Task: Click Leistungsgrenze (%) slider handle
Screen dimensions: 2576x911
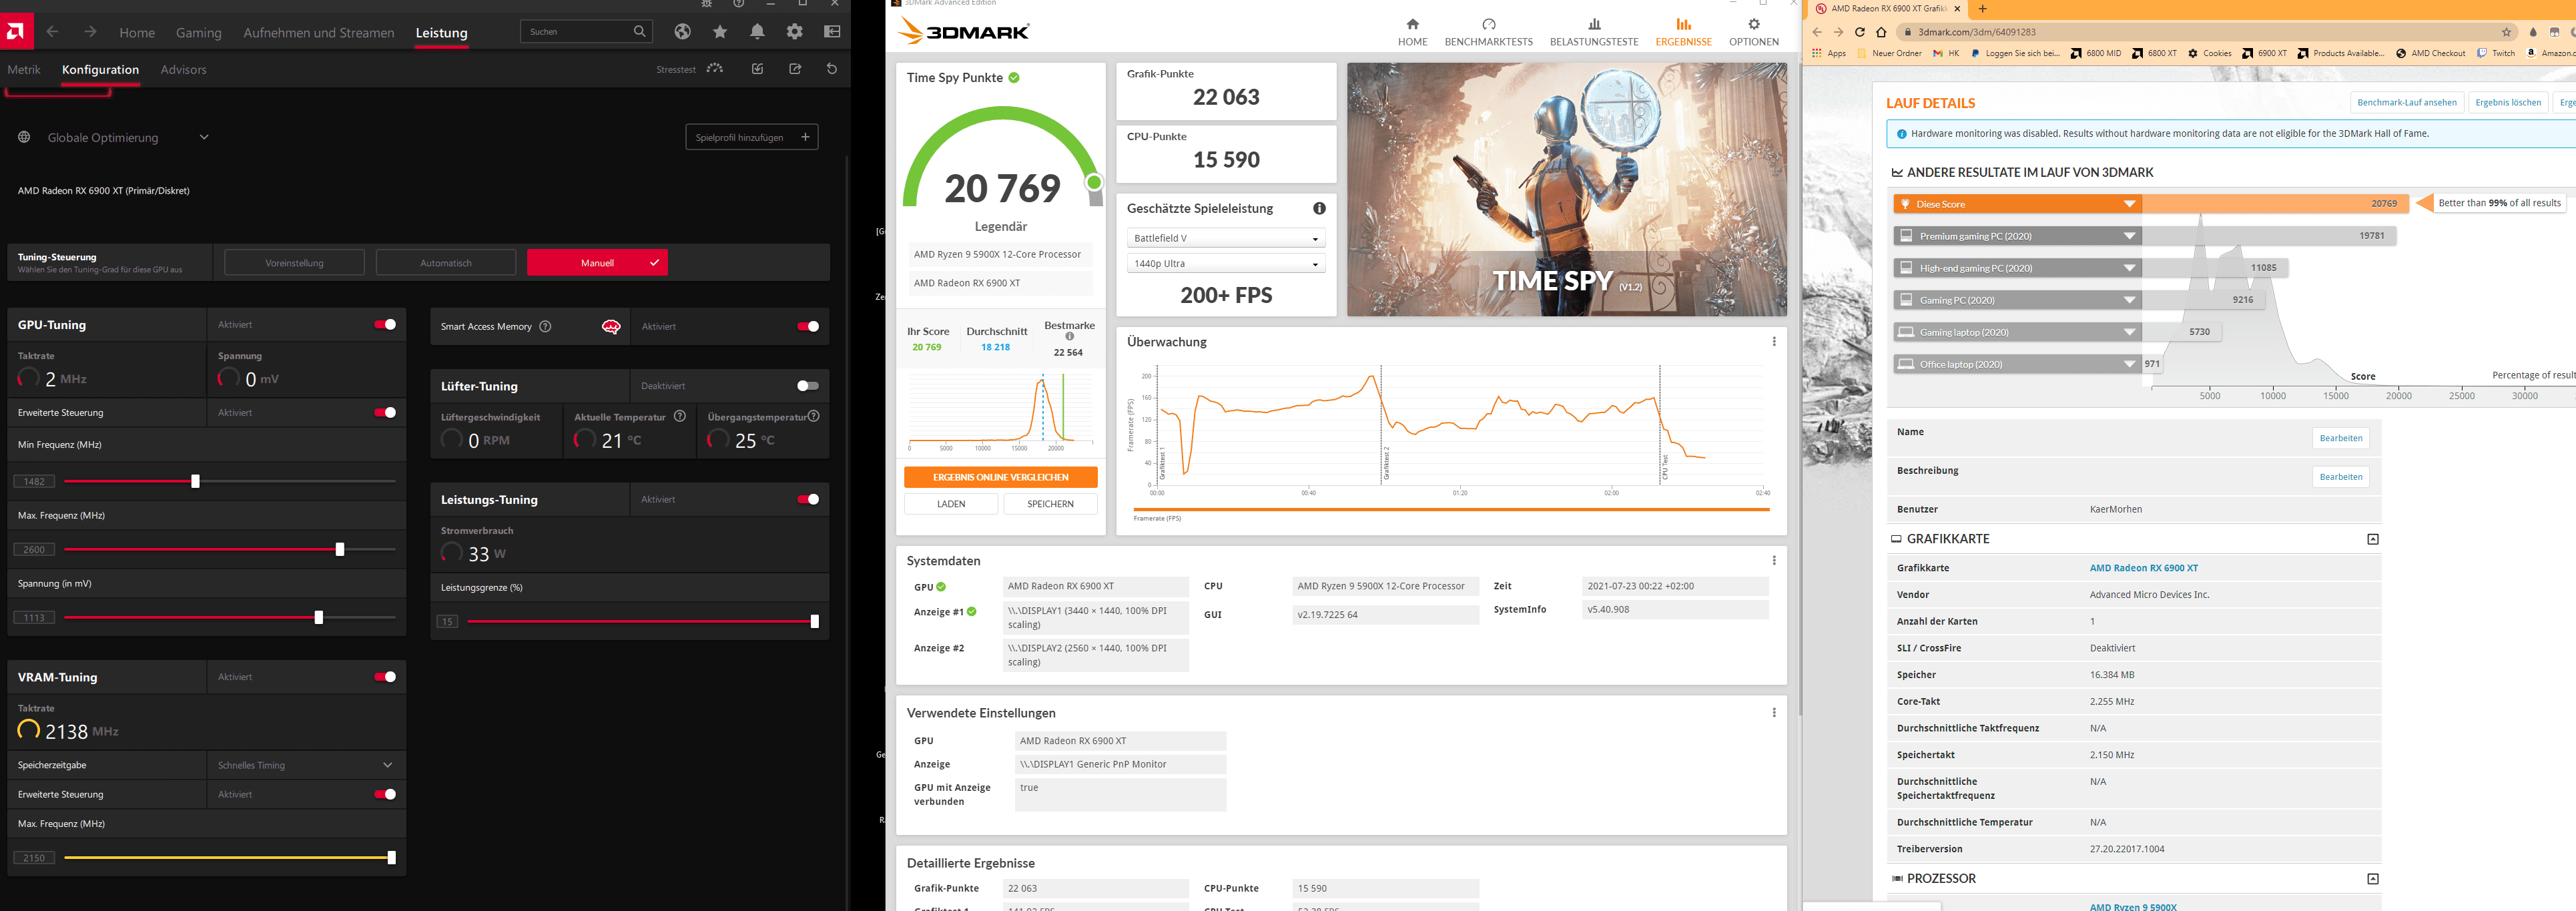Action: pos(815,621)
